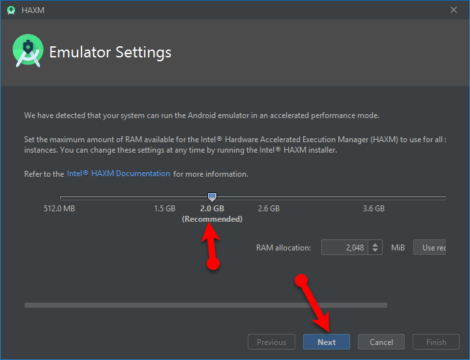The image size is (470, 360).
Task: Close the HAXM dialog window
Action: tap(454, 10)
